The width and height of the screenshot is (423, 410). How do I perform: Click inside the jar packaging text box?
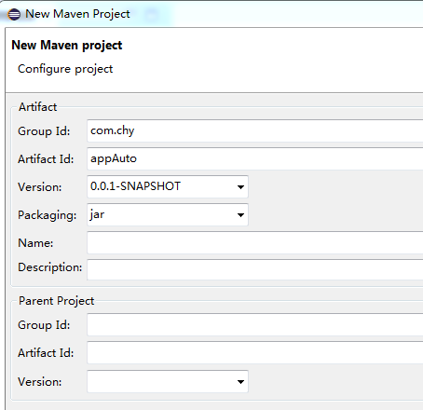(x=160, y=214)
